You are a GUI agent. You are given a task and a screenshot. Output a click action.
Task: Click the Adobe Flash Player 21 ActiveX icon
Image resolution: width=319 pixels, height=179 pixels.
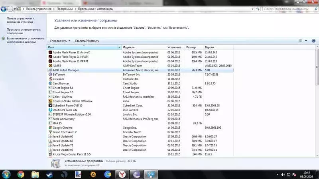coord(50,52)
